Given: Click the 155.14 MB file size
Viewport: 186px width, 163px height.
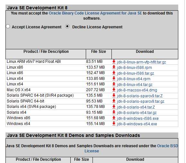Looking at the screenshot, I should click(95, 124).
